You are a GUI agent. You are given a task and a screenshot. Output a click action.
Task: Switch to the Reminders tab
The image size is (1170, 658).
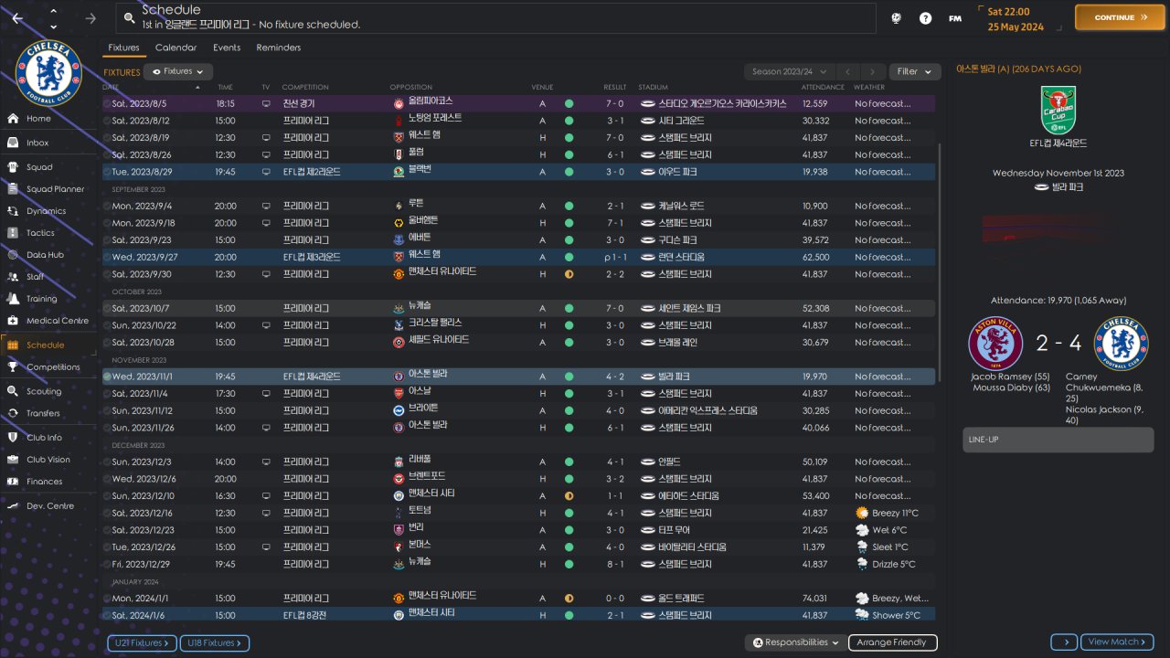click(279, 48)
